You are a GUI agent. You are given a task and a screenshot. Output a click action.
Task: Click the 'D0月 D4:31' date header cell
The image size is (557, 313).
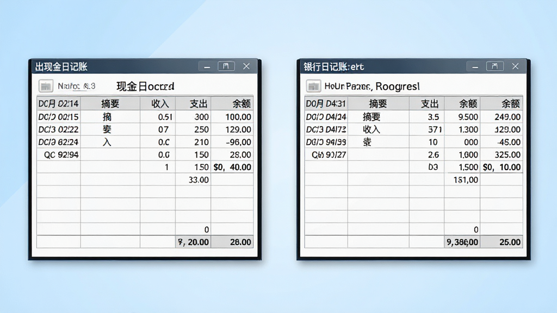[x=326, y=104]
